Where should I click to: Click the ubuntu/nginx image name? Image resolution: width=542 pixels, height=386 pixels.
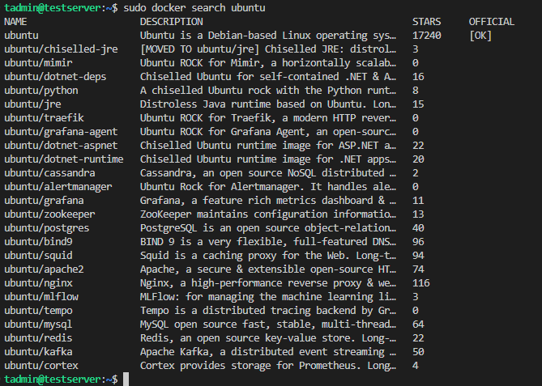[38, 283]
